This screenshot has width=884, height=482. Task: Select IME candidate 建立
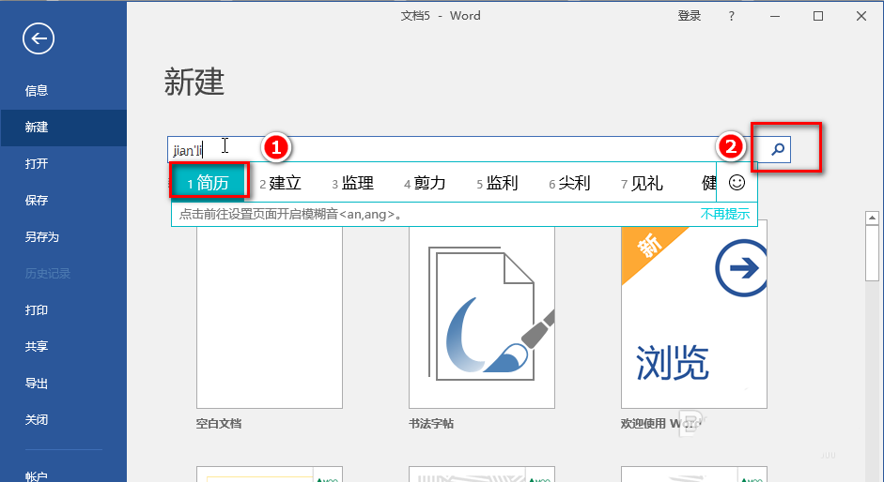(x=280, y=183)
